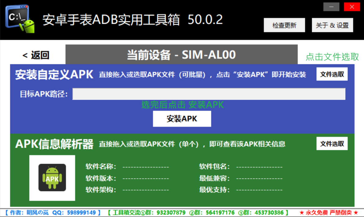Click the green APK Android icon
364x217 pixels.
point(52,178)
